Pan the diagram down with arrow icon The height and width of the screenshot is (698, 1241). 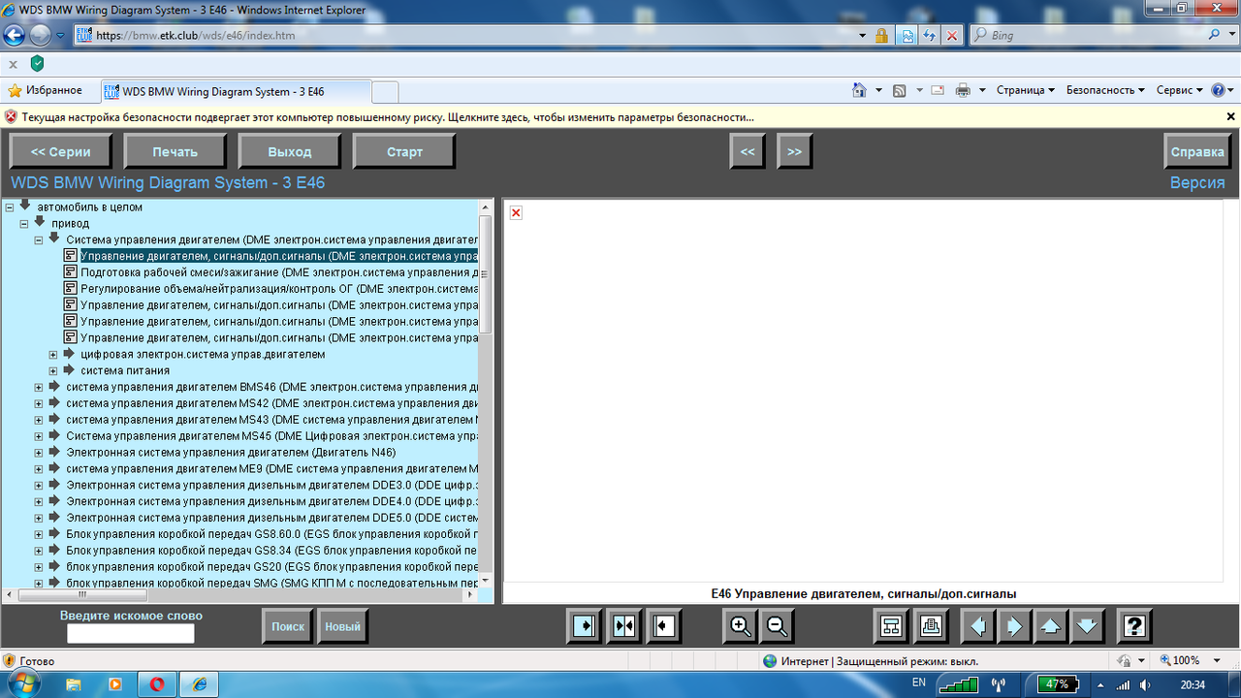[x=1087, y=626]
